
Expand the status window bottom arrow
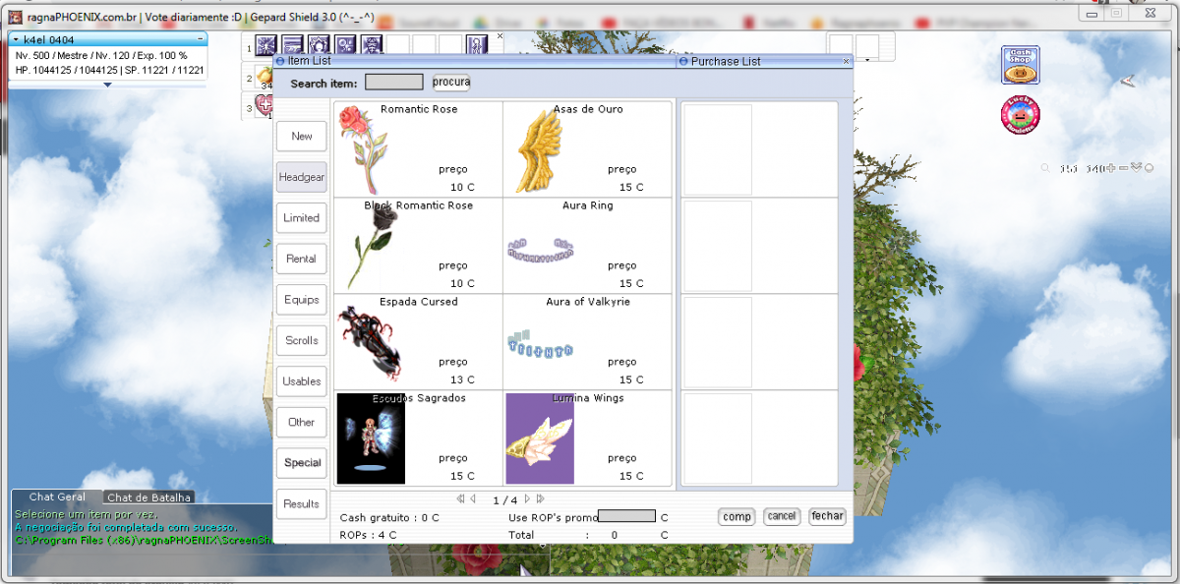click(107, 85)
